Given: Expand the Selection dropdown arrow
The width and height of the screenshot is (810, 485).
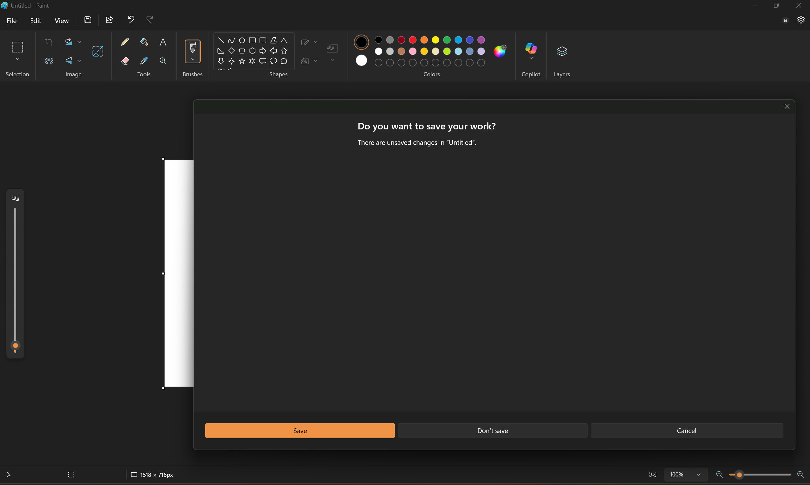Looking at the screenshot, I should [x=18, y=59].
